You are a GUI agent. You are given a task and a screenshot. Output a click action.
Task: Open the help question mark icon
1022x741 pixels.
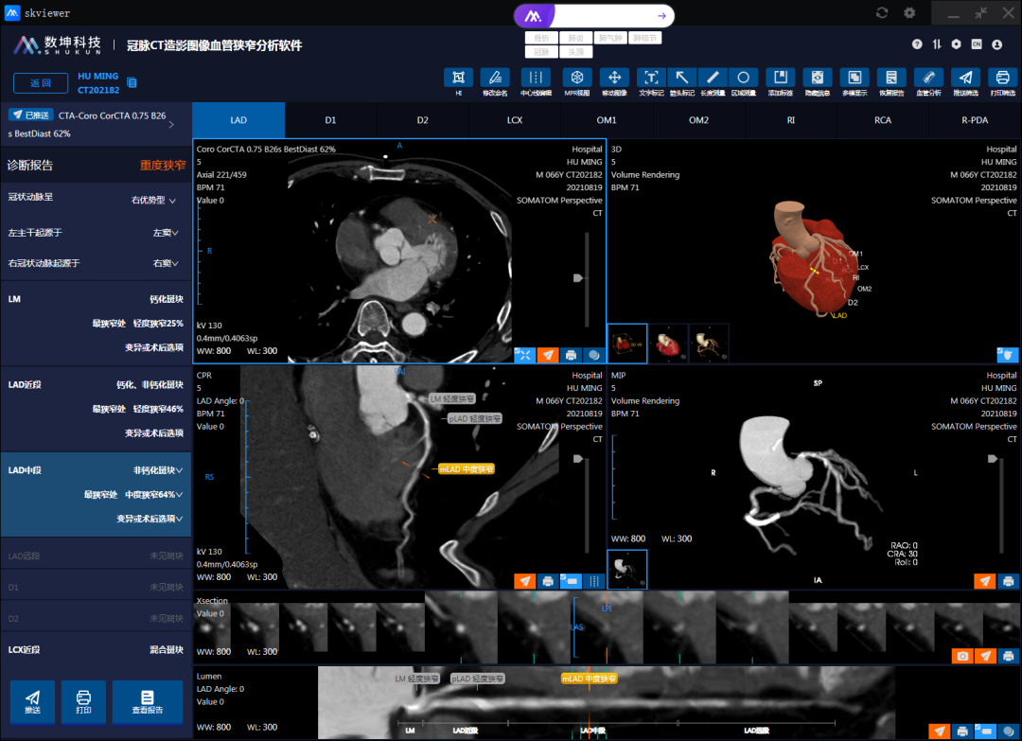click(917, 44)
